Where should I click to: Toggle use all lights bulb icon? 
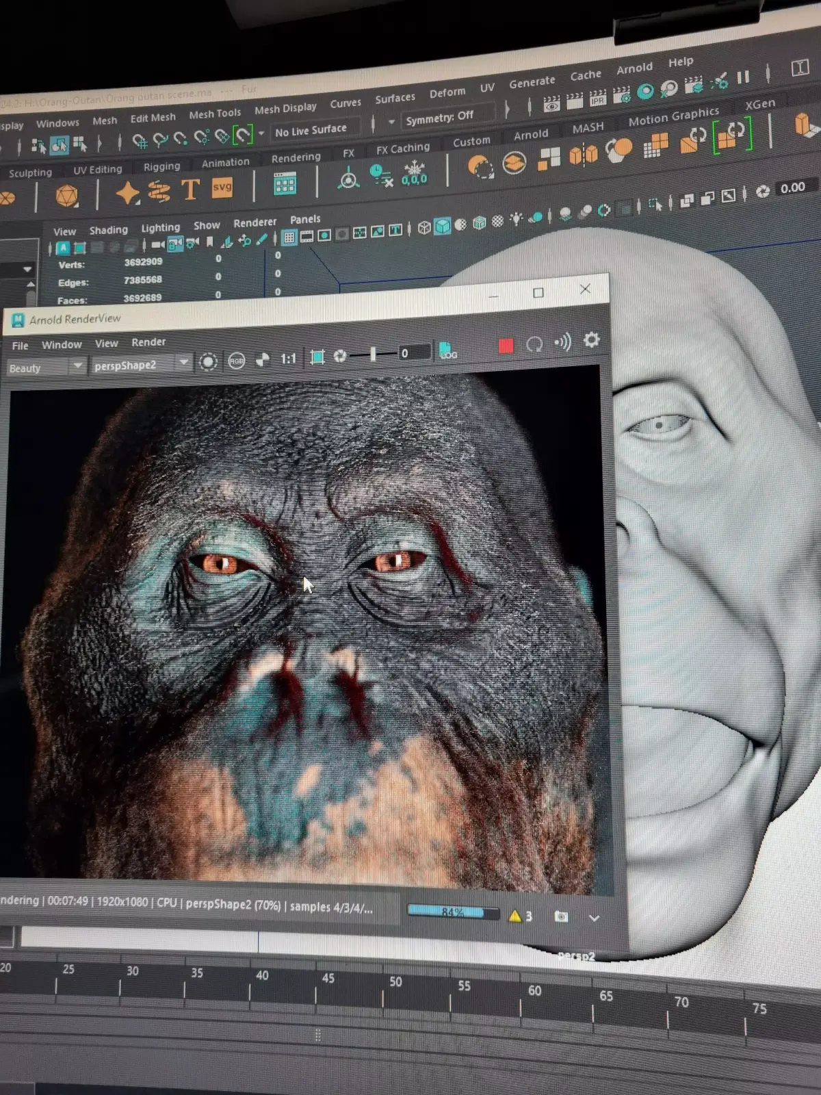pyautogui.click(x=516, y=219)
